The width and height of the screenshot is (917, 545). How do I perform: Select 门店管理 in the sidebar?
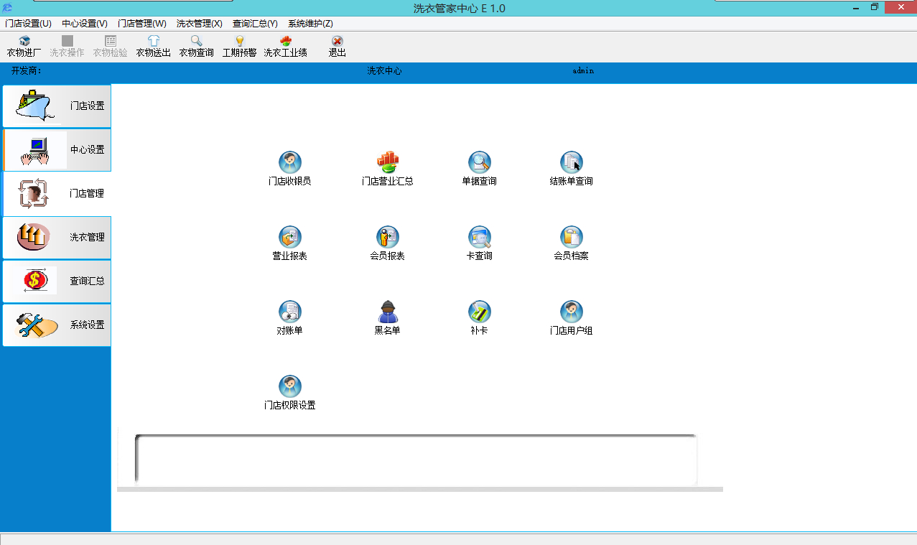click(x=57, y=194)
